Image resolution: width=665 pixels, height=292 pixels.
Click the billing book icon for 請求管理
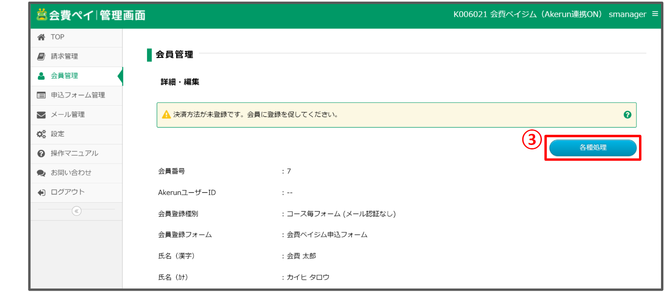(41, 56)
